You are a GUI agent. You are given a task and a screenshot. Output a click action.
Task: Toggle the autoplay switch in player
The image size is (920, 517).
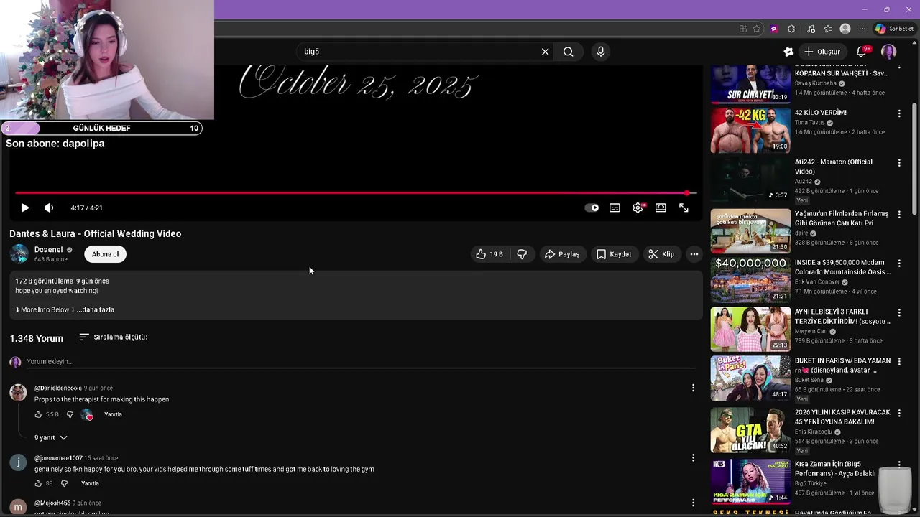click(x=592, y=208)
